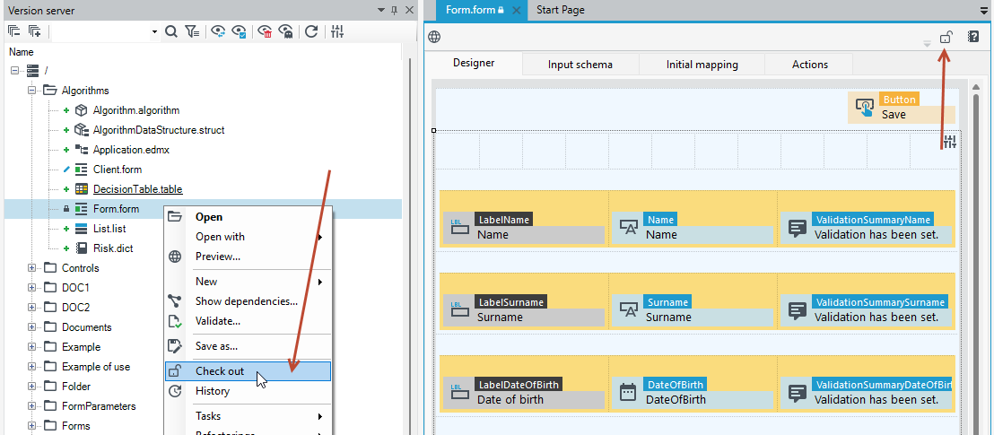The image size is (994, 435).
Task: Collapse the Algorithms folder
Action: tap(31, 91)
